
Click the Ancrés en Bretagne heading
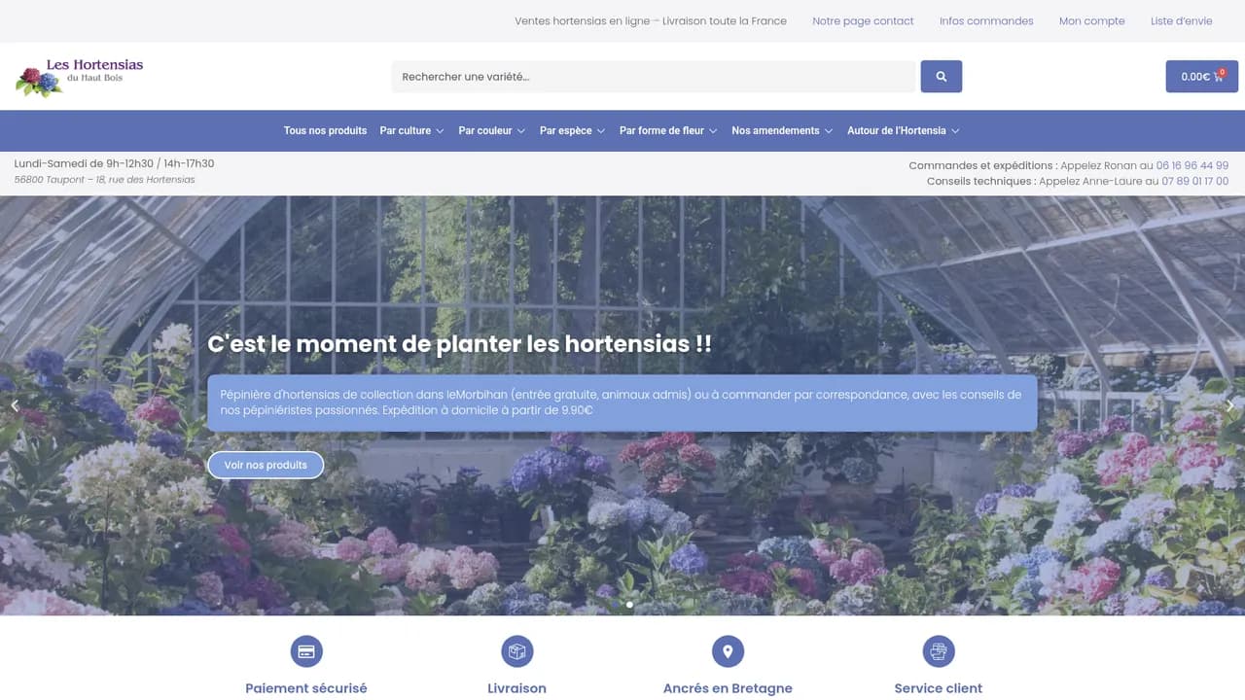728,688
